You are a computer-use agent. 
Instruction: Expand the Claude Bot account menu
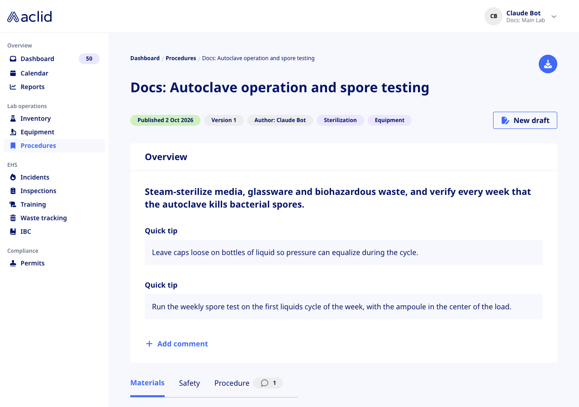554,17
